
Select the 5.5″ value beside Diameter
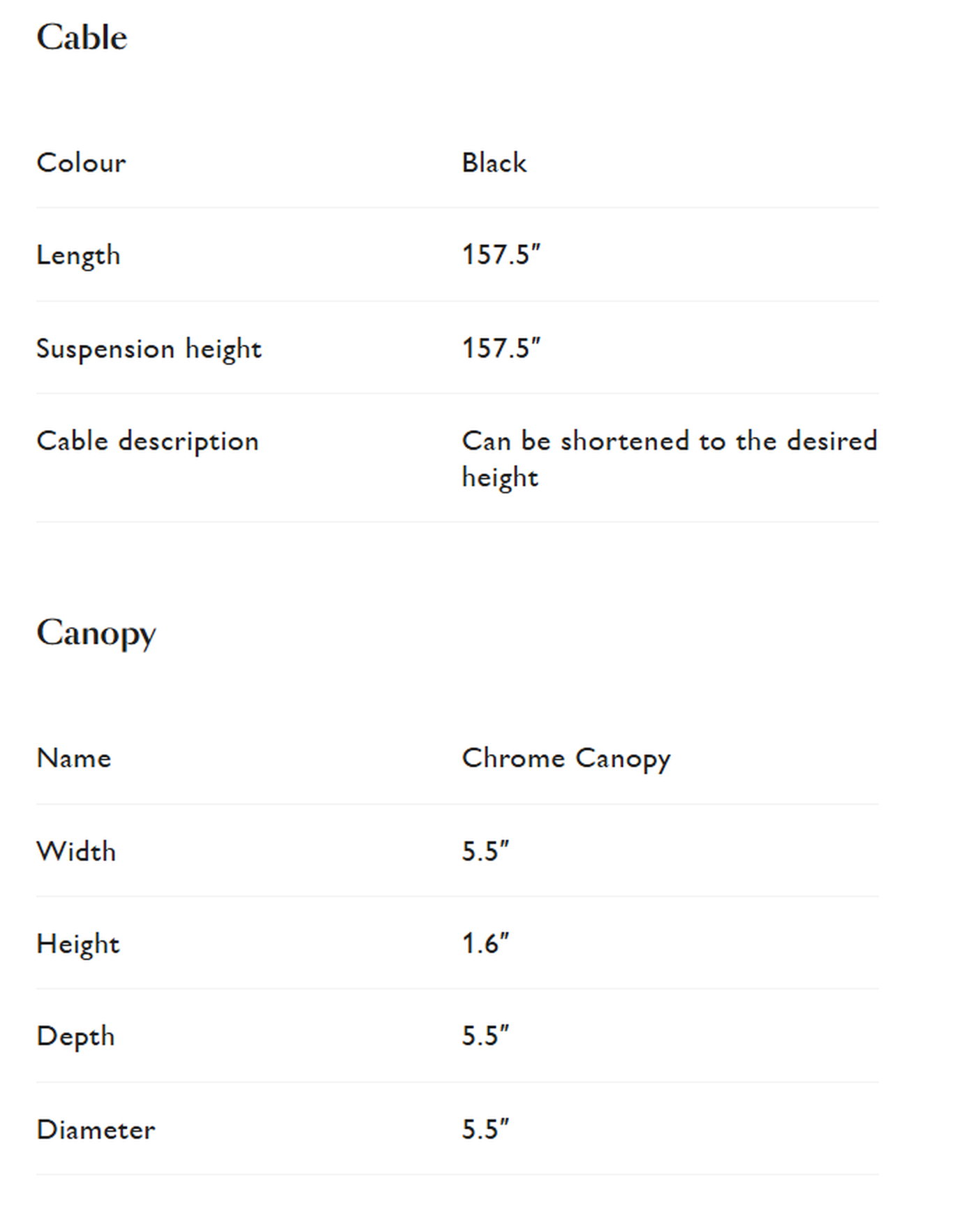pos(485,1130)
